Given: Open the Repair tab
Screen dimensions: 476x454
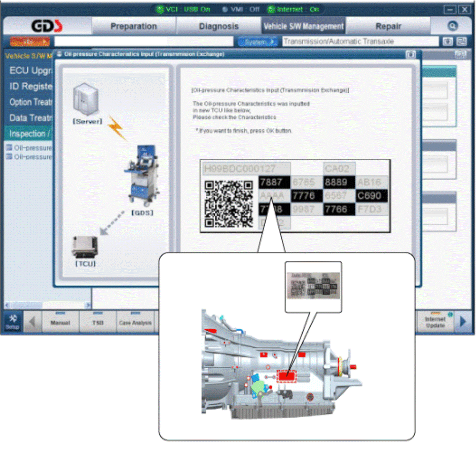Looking at the screenshot, I should pyautogui.click(x=388, y=26).
